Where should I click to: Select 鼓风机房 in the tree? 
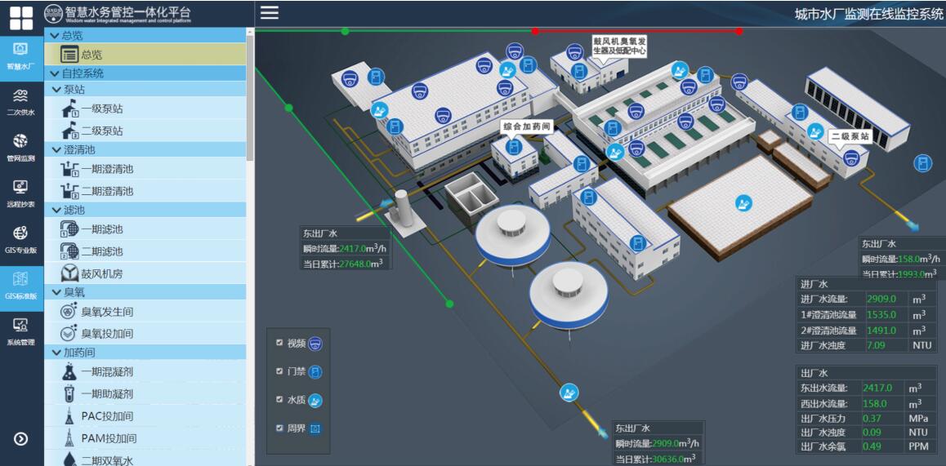click(102, 273)
